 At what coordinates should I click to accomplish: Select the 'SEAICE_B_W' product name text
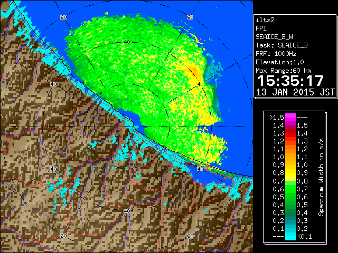(274, 37)
